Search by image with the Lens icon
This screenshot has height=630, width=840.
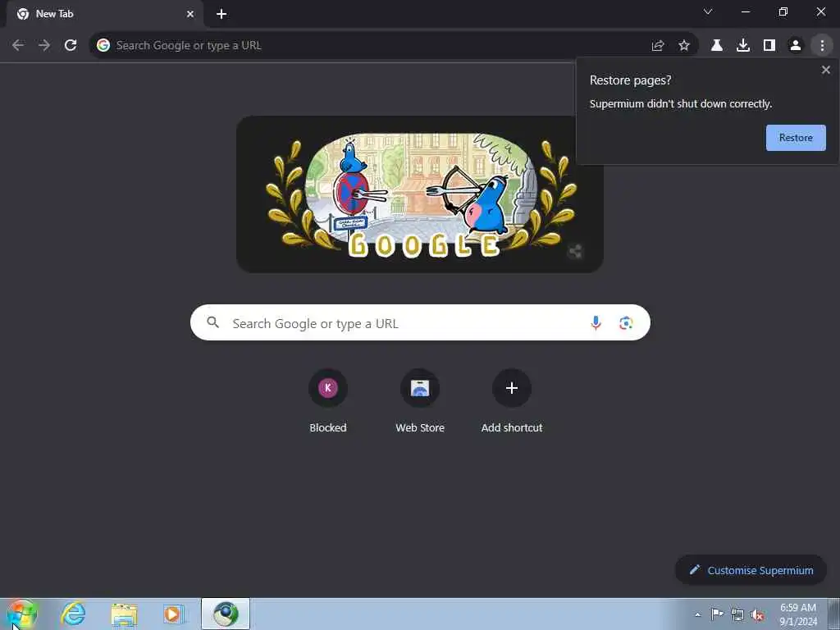click(626, 323)
